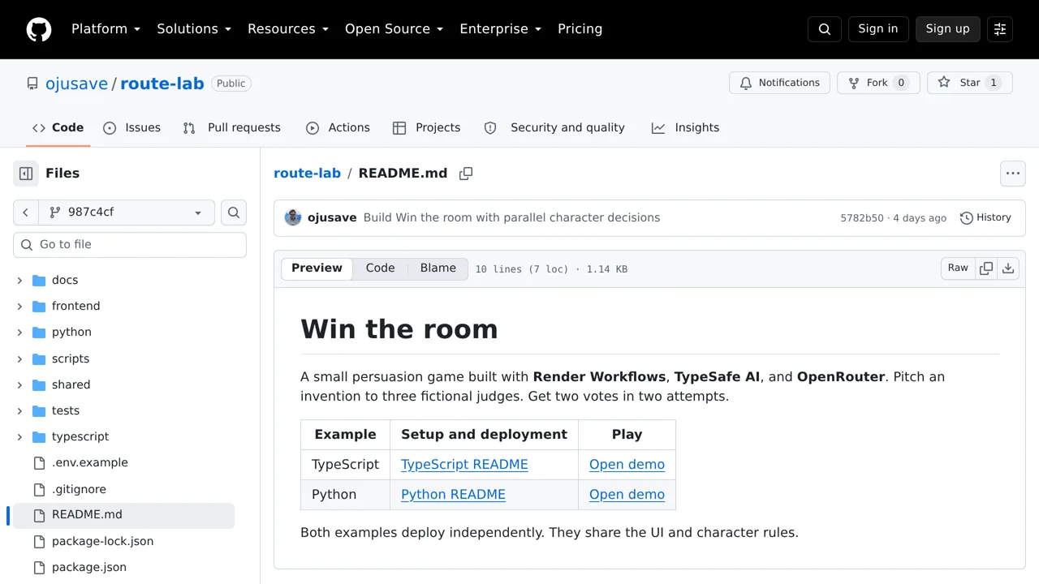Switch to the Actions tab
1039x584 pixels.
pos(338,128)
